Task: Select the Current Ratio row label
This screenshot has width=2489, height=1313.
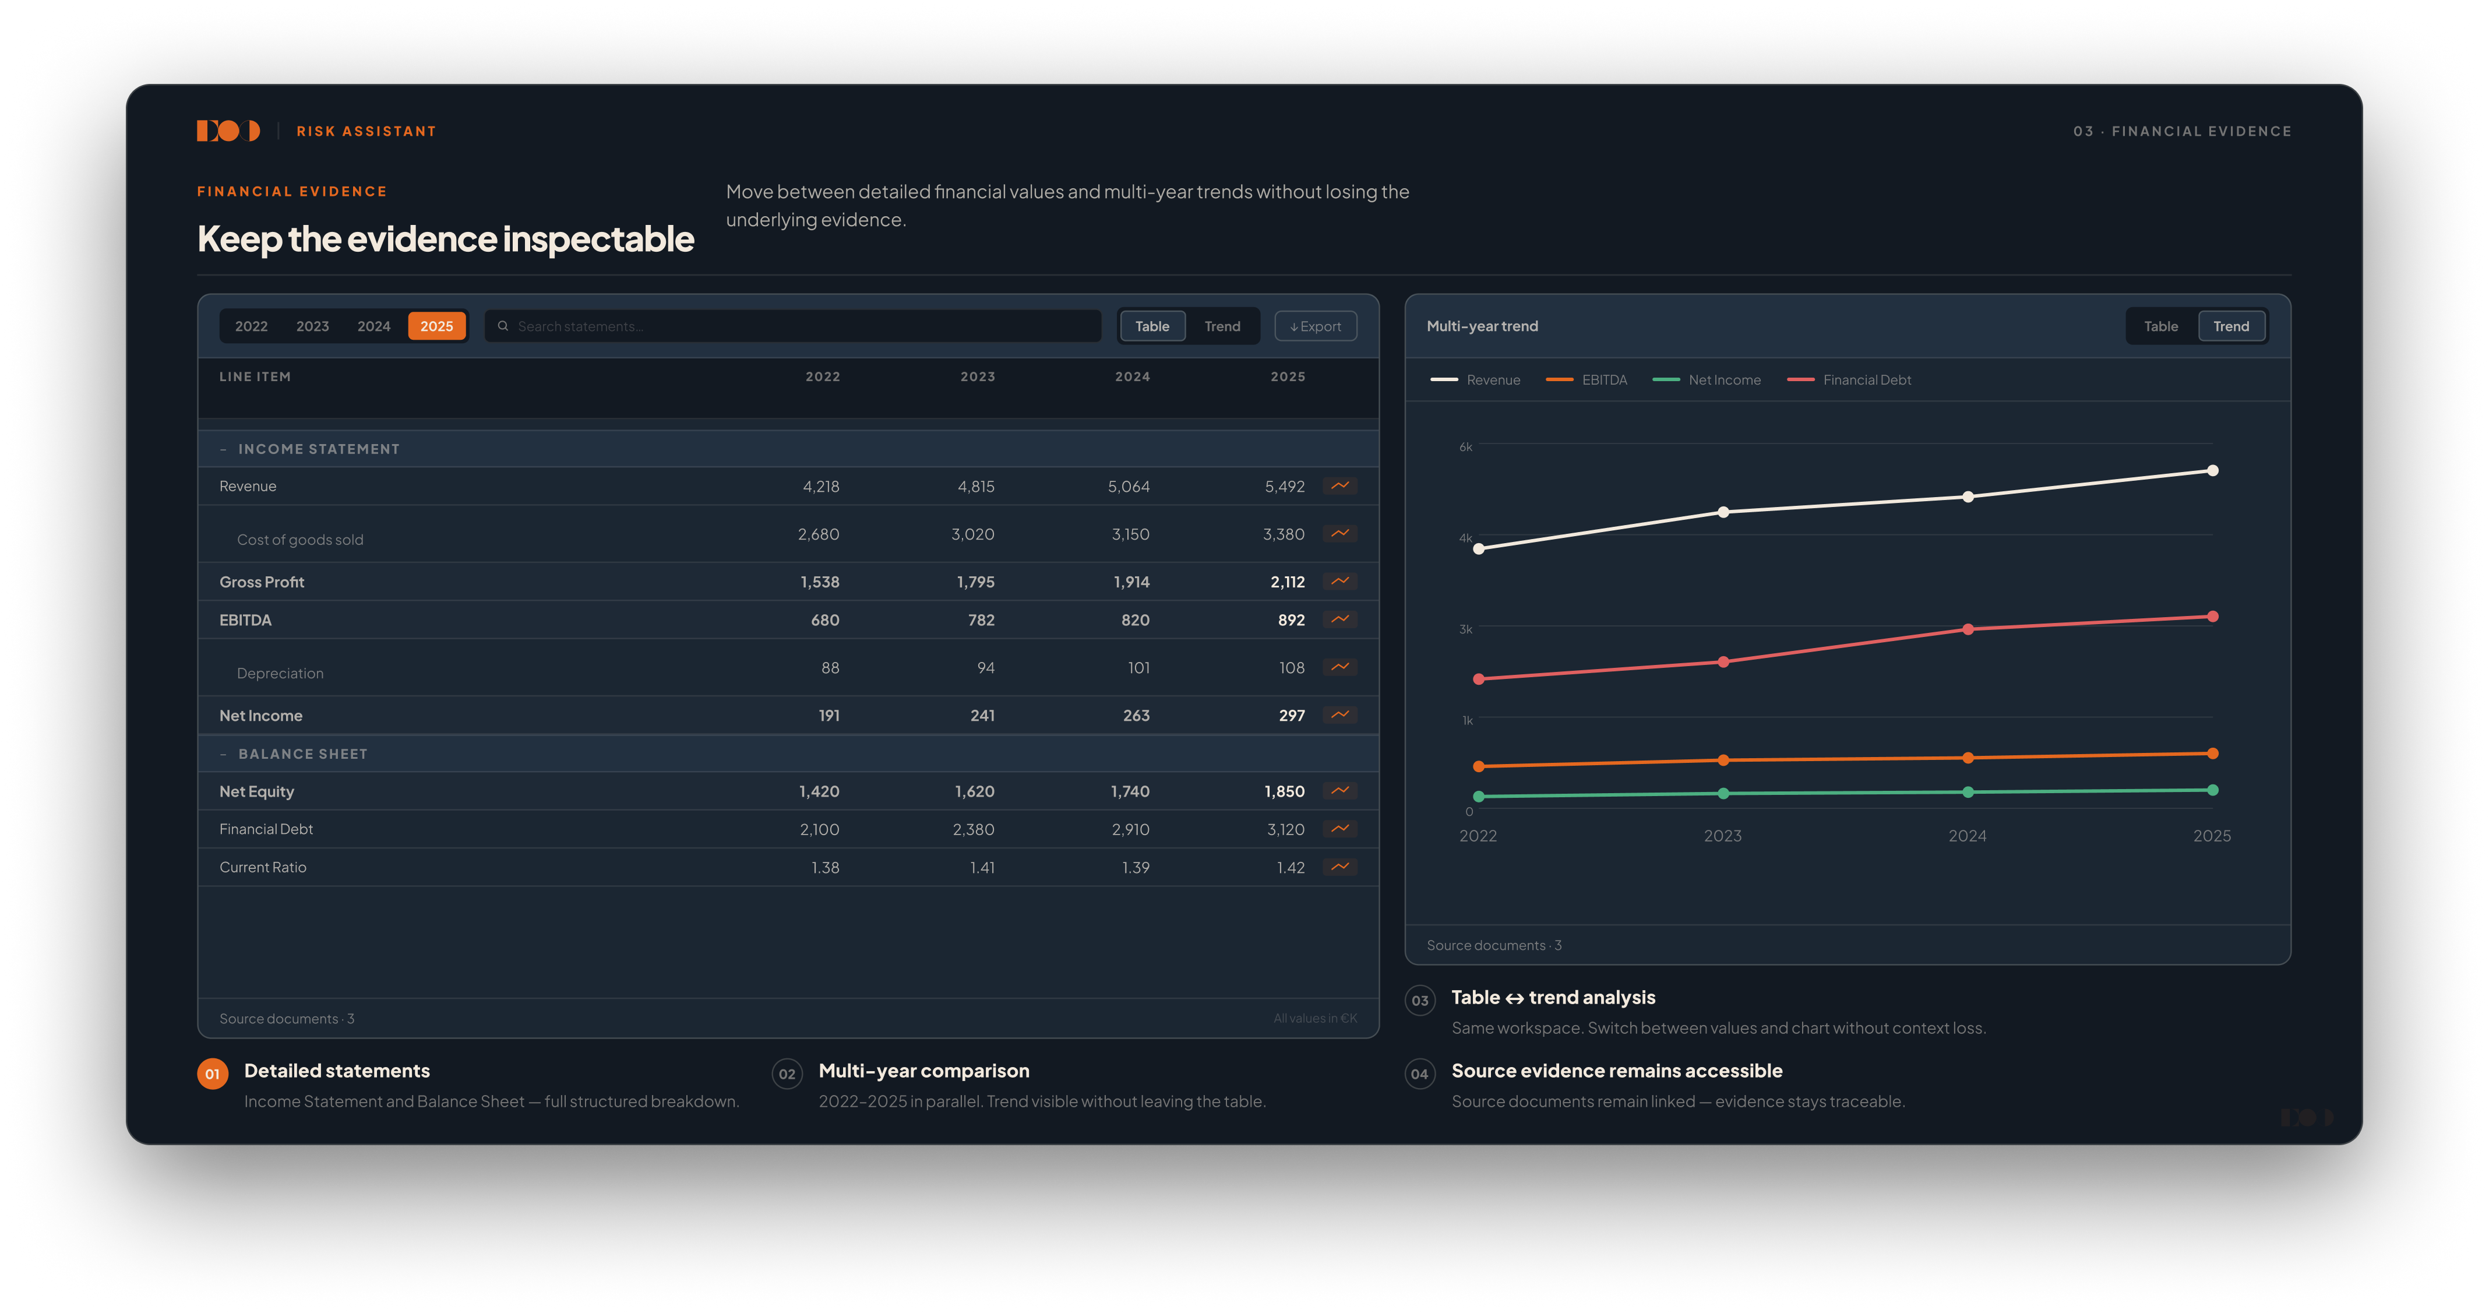Action: pyautogui.click(x=263, y=868)
